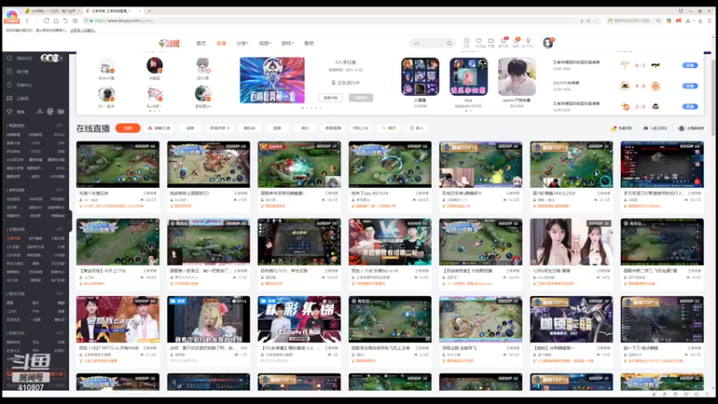Open the link with dark blue icon right of filters
The image size is (718, 404).
(x=691, y=128)
